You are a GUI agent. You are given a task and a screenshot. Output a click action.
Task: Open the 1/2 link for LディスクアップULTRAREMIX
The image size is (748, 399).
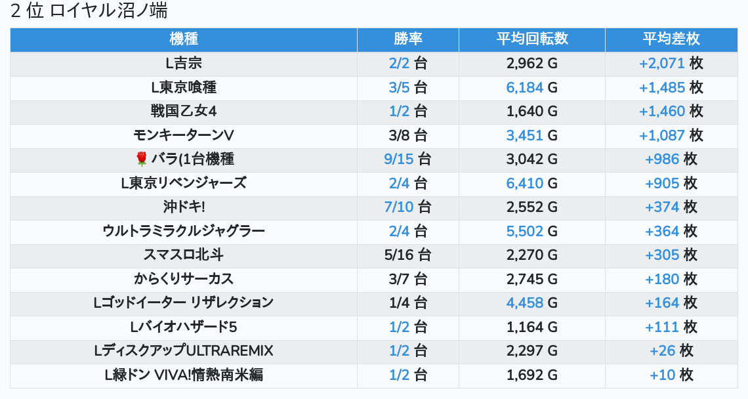click(399, 351)
